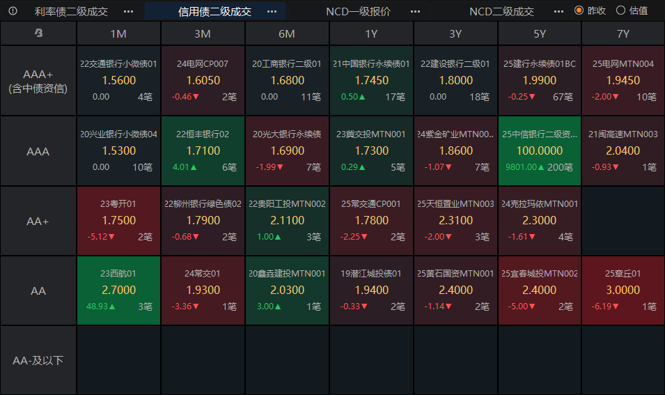665x395 pixels.
Task: Click the AA-及以下 row label
Action: [x=38, y=360]
